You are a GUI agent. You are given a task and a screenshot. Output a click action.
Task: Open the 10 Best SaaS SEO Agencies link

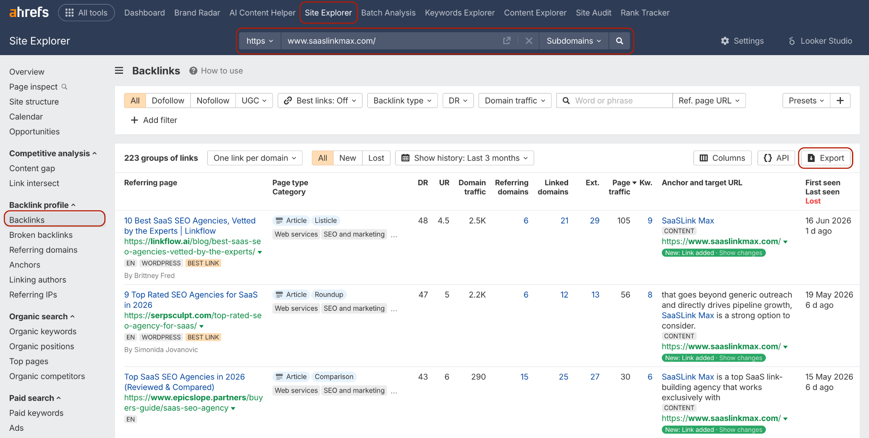(x=190, y=226)
